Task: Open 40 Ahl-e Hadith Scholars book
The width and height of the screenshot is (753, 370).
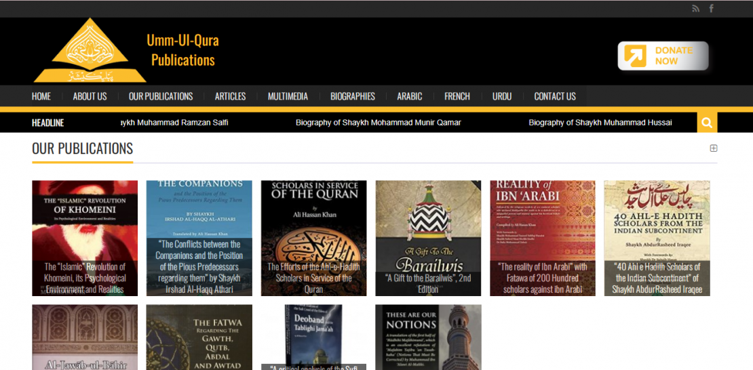Action: pyautogui.click(x=657, y=238)
